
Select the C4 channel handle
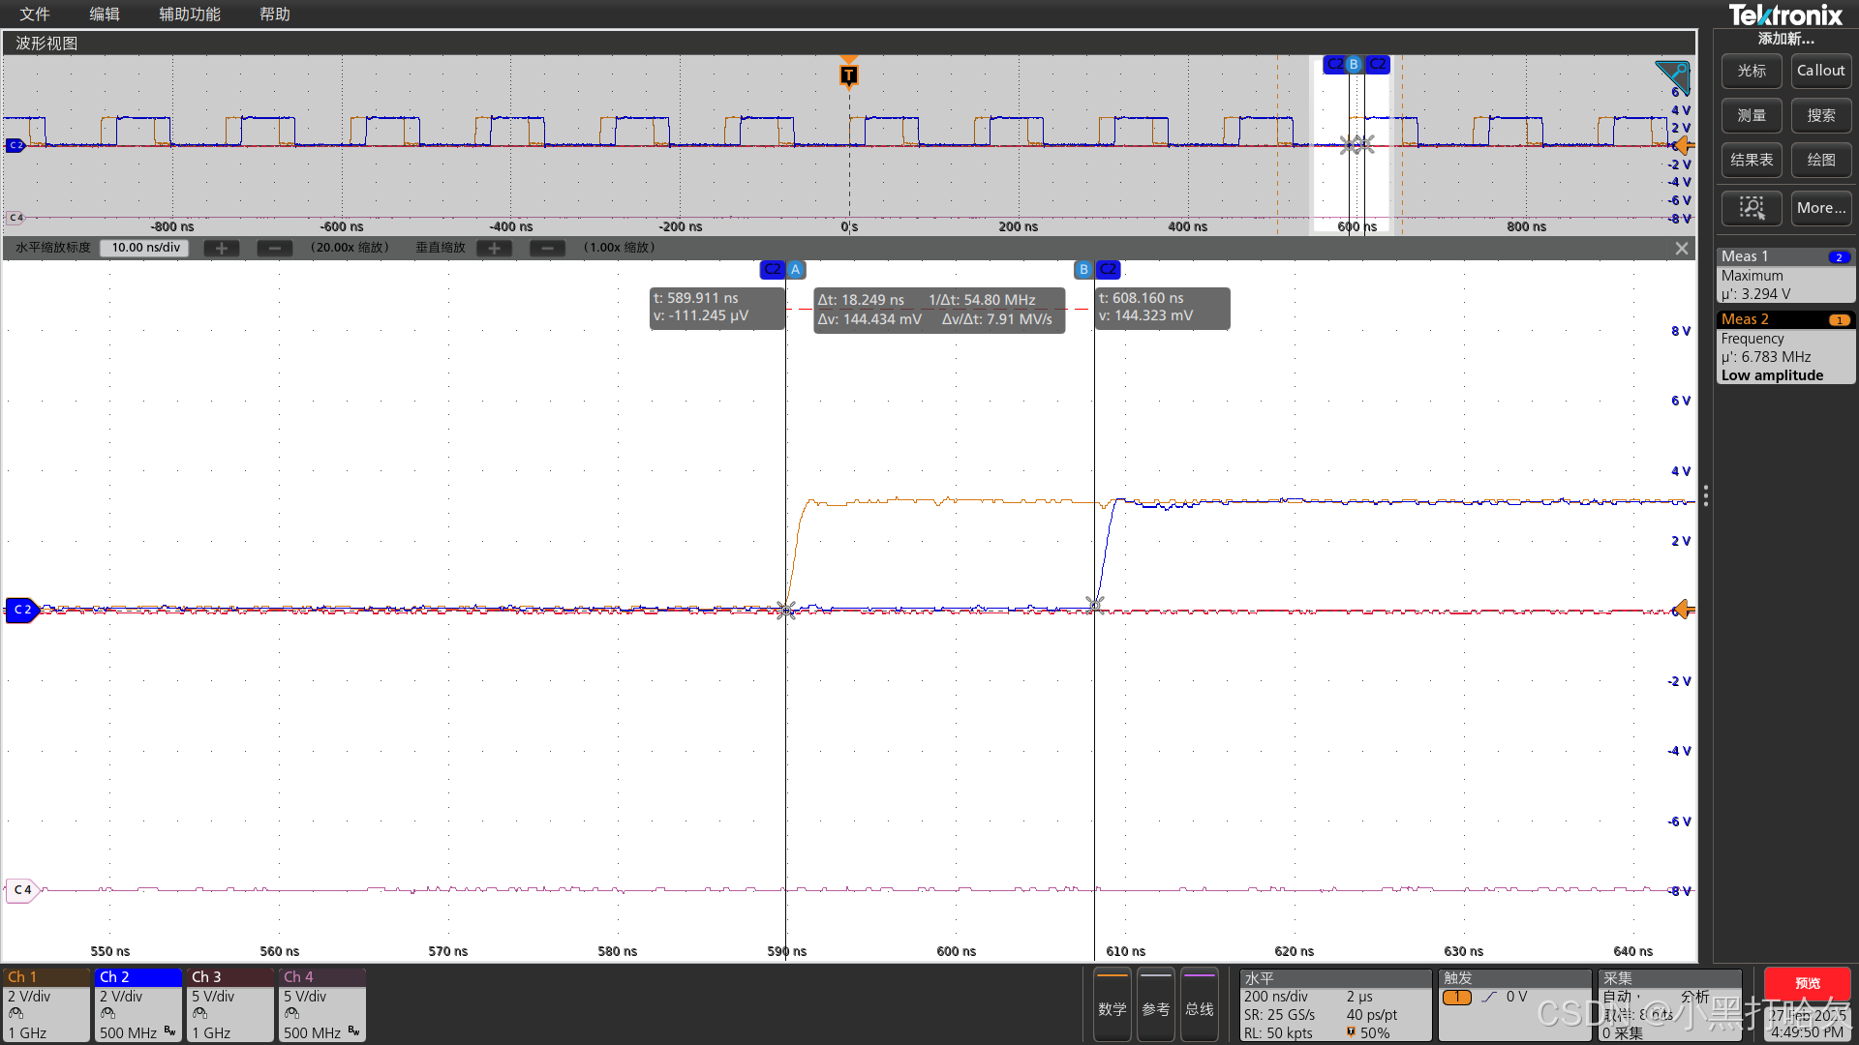(x=22, y=889)
